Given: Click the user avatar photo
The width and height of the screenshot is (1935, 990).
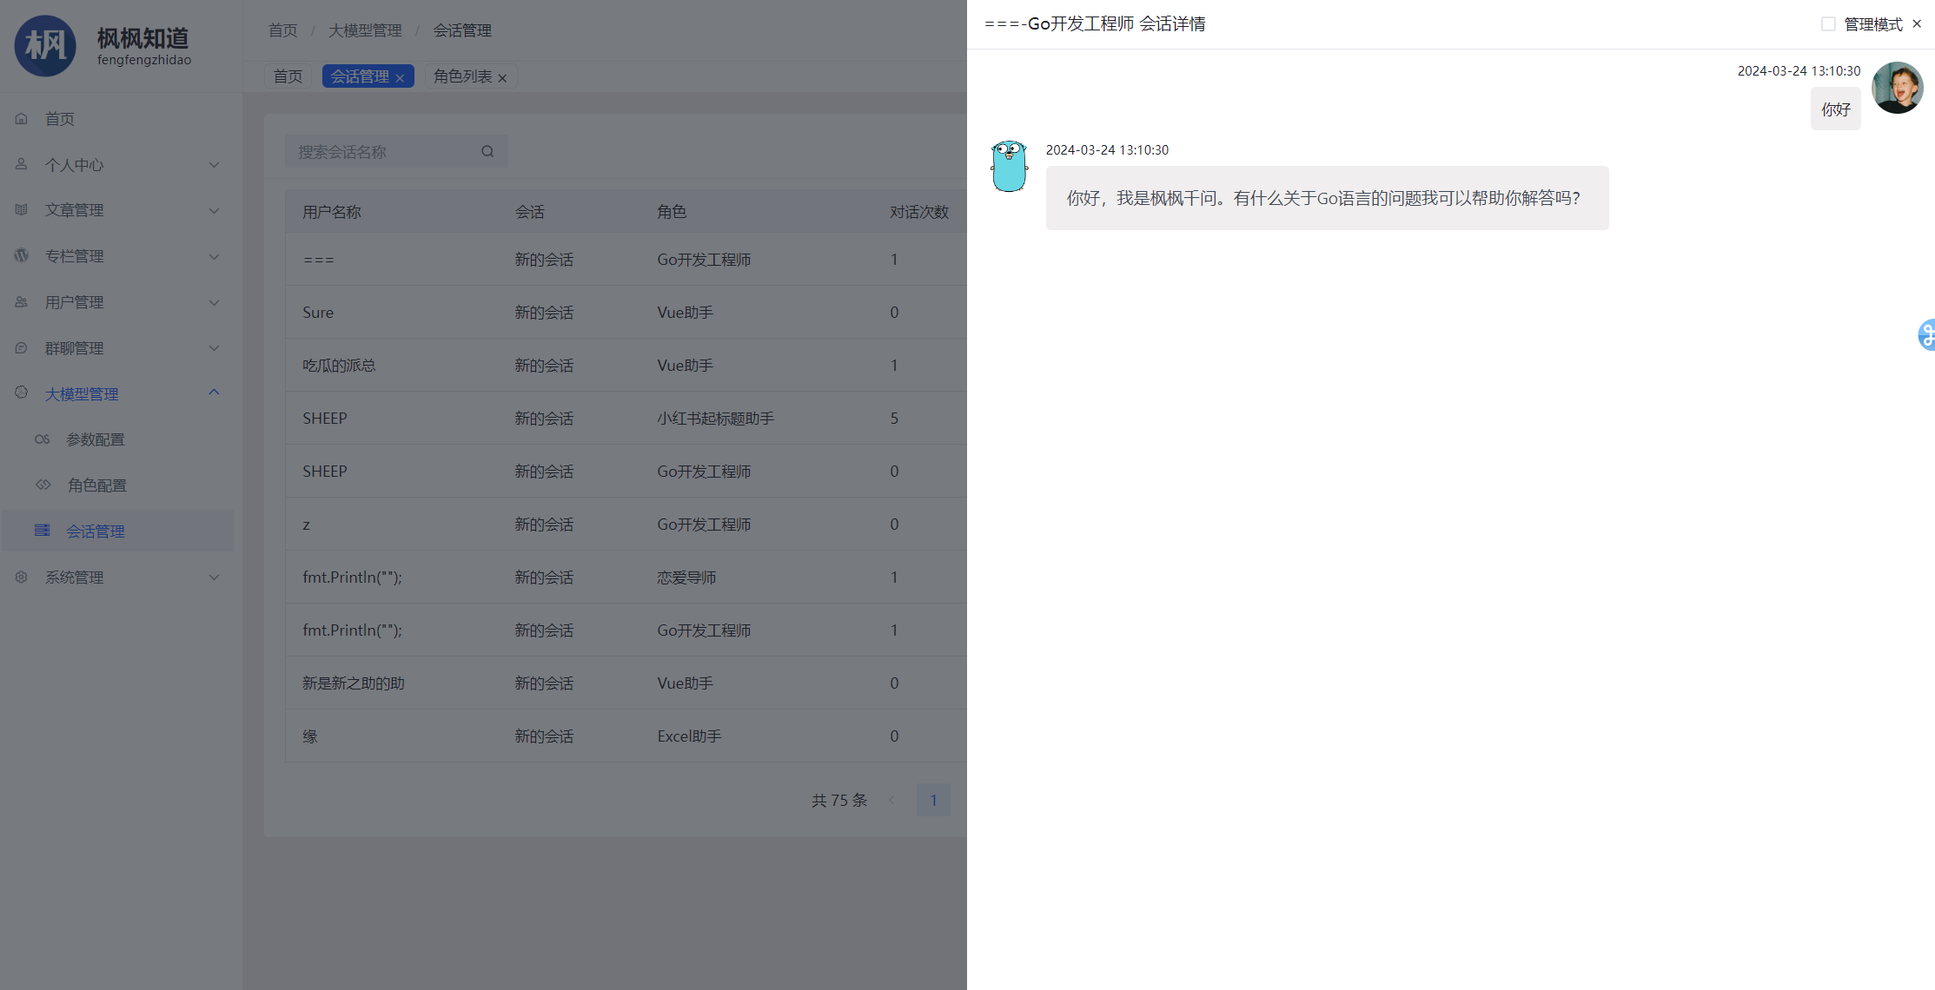Looking at the screenshot, I should coord(1897,88).
